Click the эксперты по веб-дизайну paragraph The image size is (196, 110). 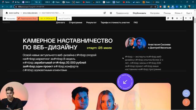pos(144,63)
